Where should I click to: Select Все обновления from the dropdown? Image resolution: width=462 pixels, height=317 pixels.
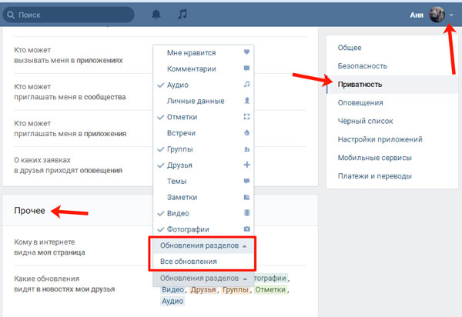(x=188, y=262)
